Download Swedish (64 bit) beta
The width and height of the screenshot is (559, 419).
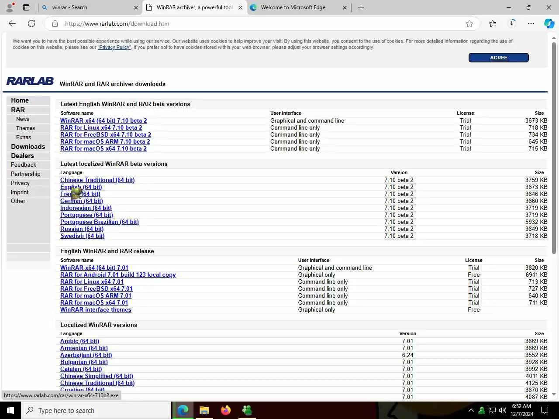click(83, 236)
